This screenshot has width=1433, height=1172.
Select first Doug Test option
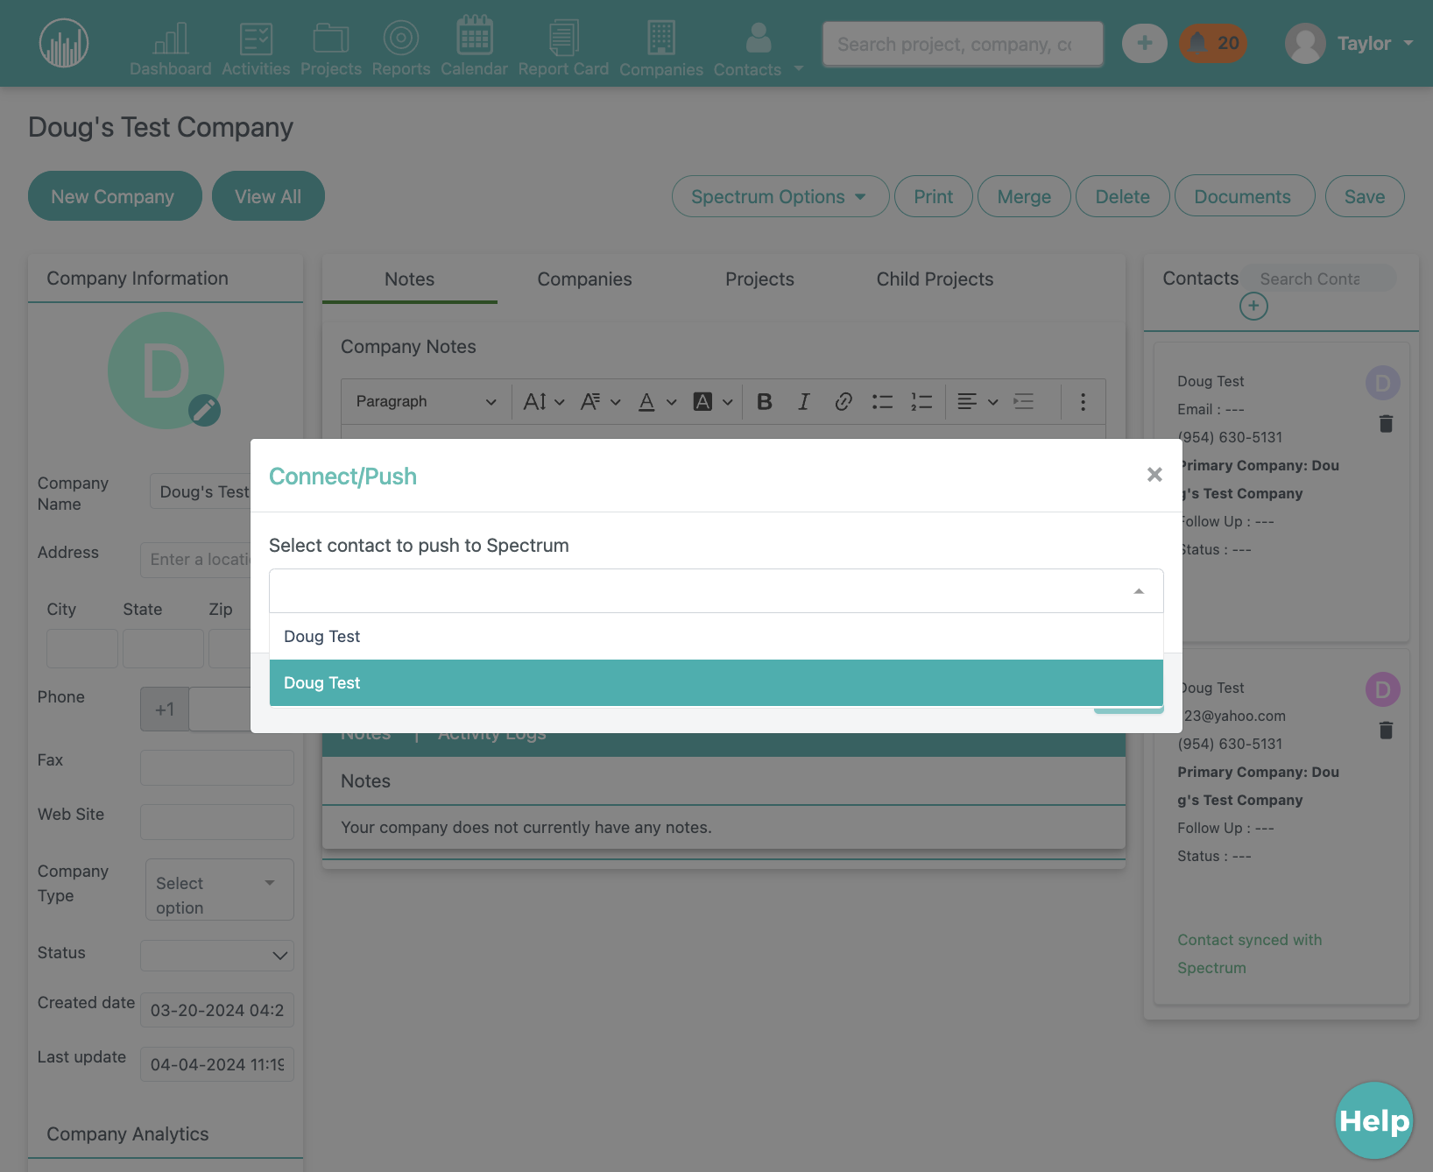716,637
